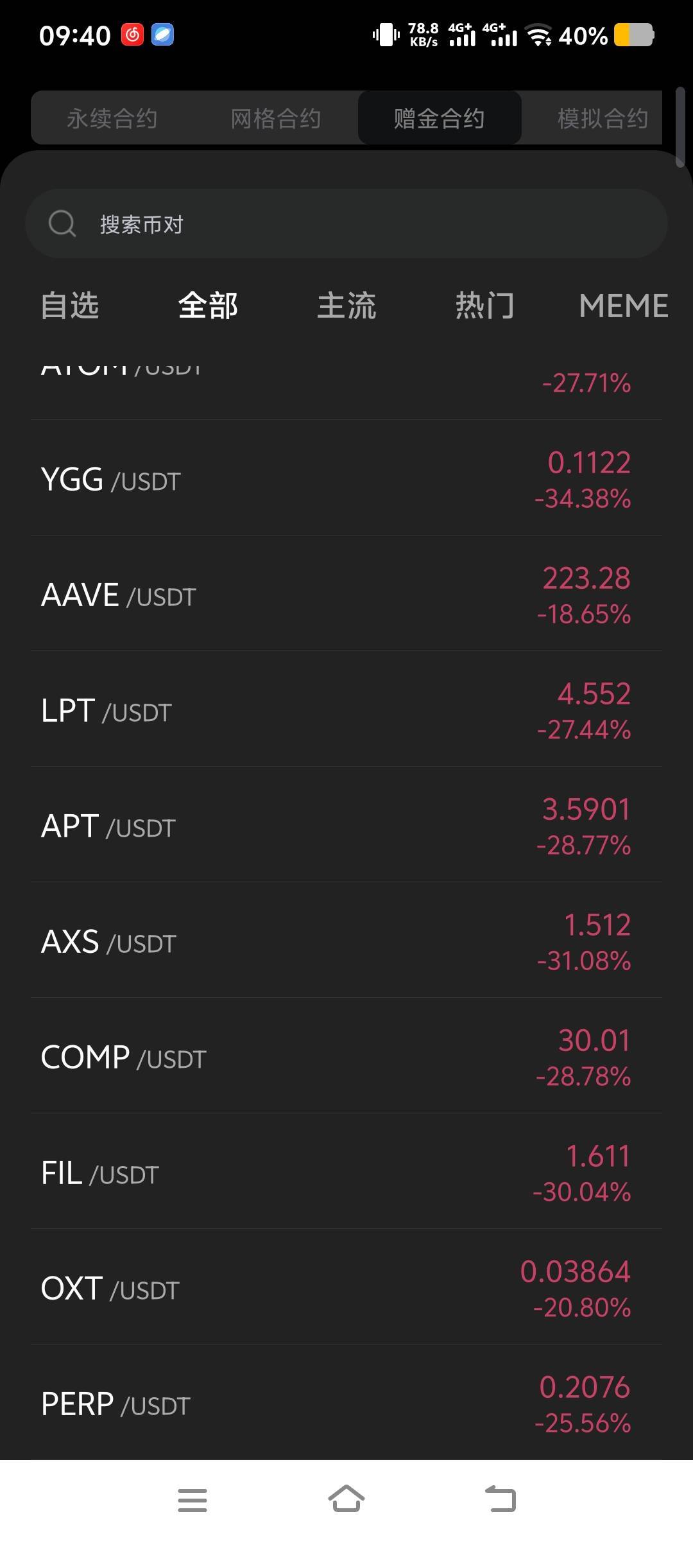Tap the blue app notification icon

point(162,35)
